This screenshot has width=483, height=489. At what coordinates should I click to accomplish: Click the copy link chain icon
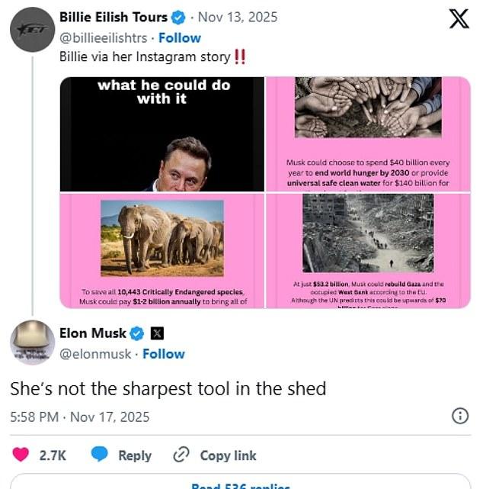click(181, 455)
